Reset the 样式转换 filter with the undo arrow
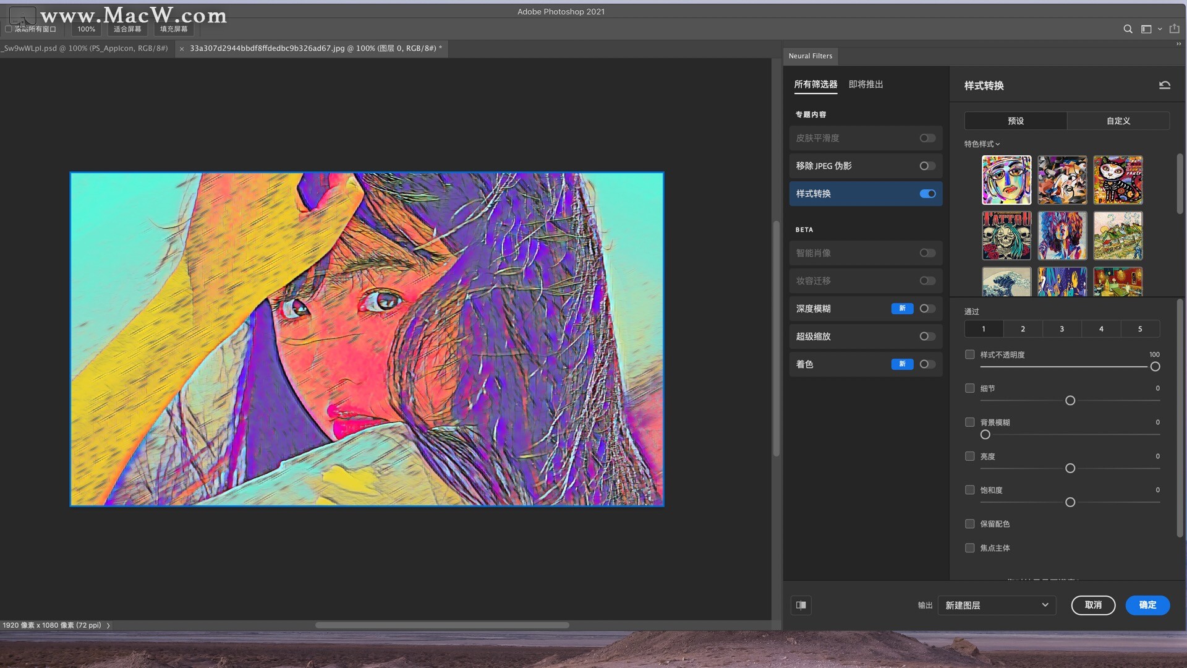 (x=1164, y=85)
